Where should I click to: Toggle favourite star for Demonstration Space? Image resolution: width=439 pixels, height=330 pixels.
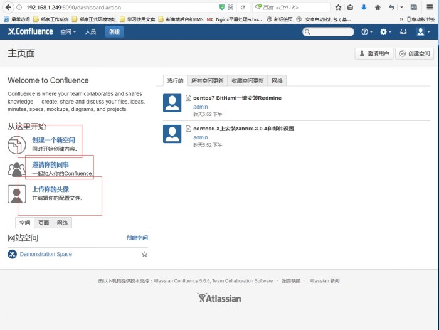click(x=144, y=254)
